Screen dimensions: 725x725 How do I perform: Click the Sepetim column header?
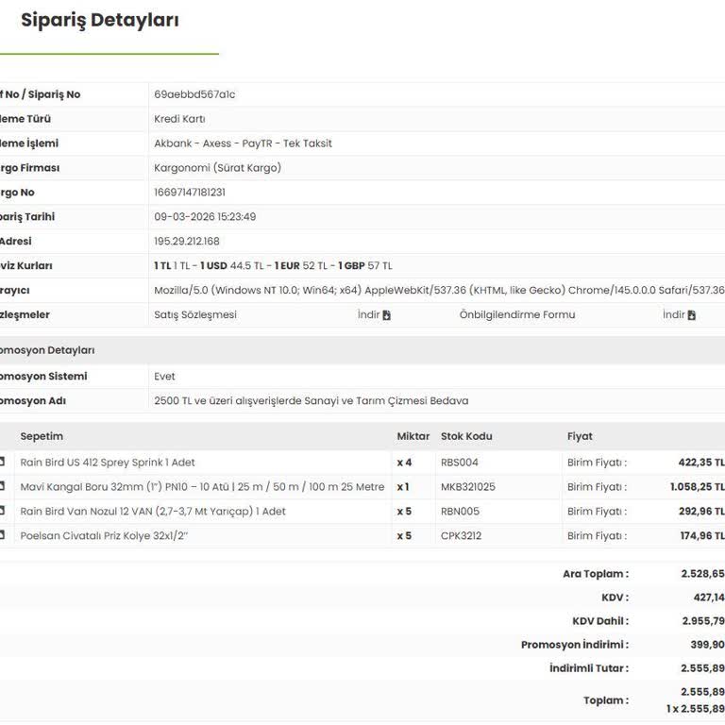tap(42, 437)
